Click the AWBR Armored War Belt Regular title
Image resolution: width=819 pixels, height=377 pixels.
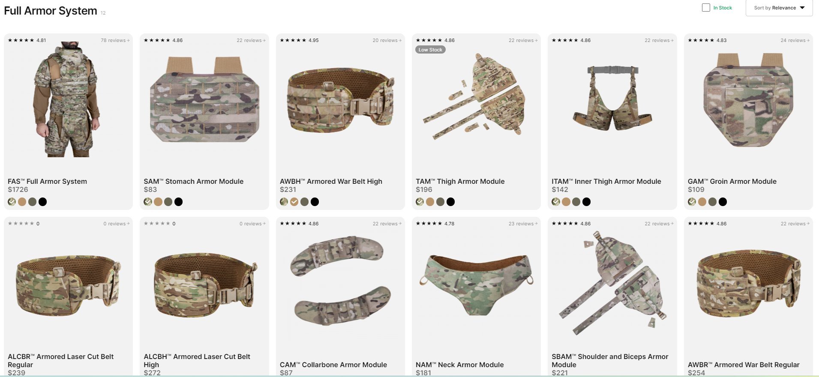(743, 365)
